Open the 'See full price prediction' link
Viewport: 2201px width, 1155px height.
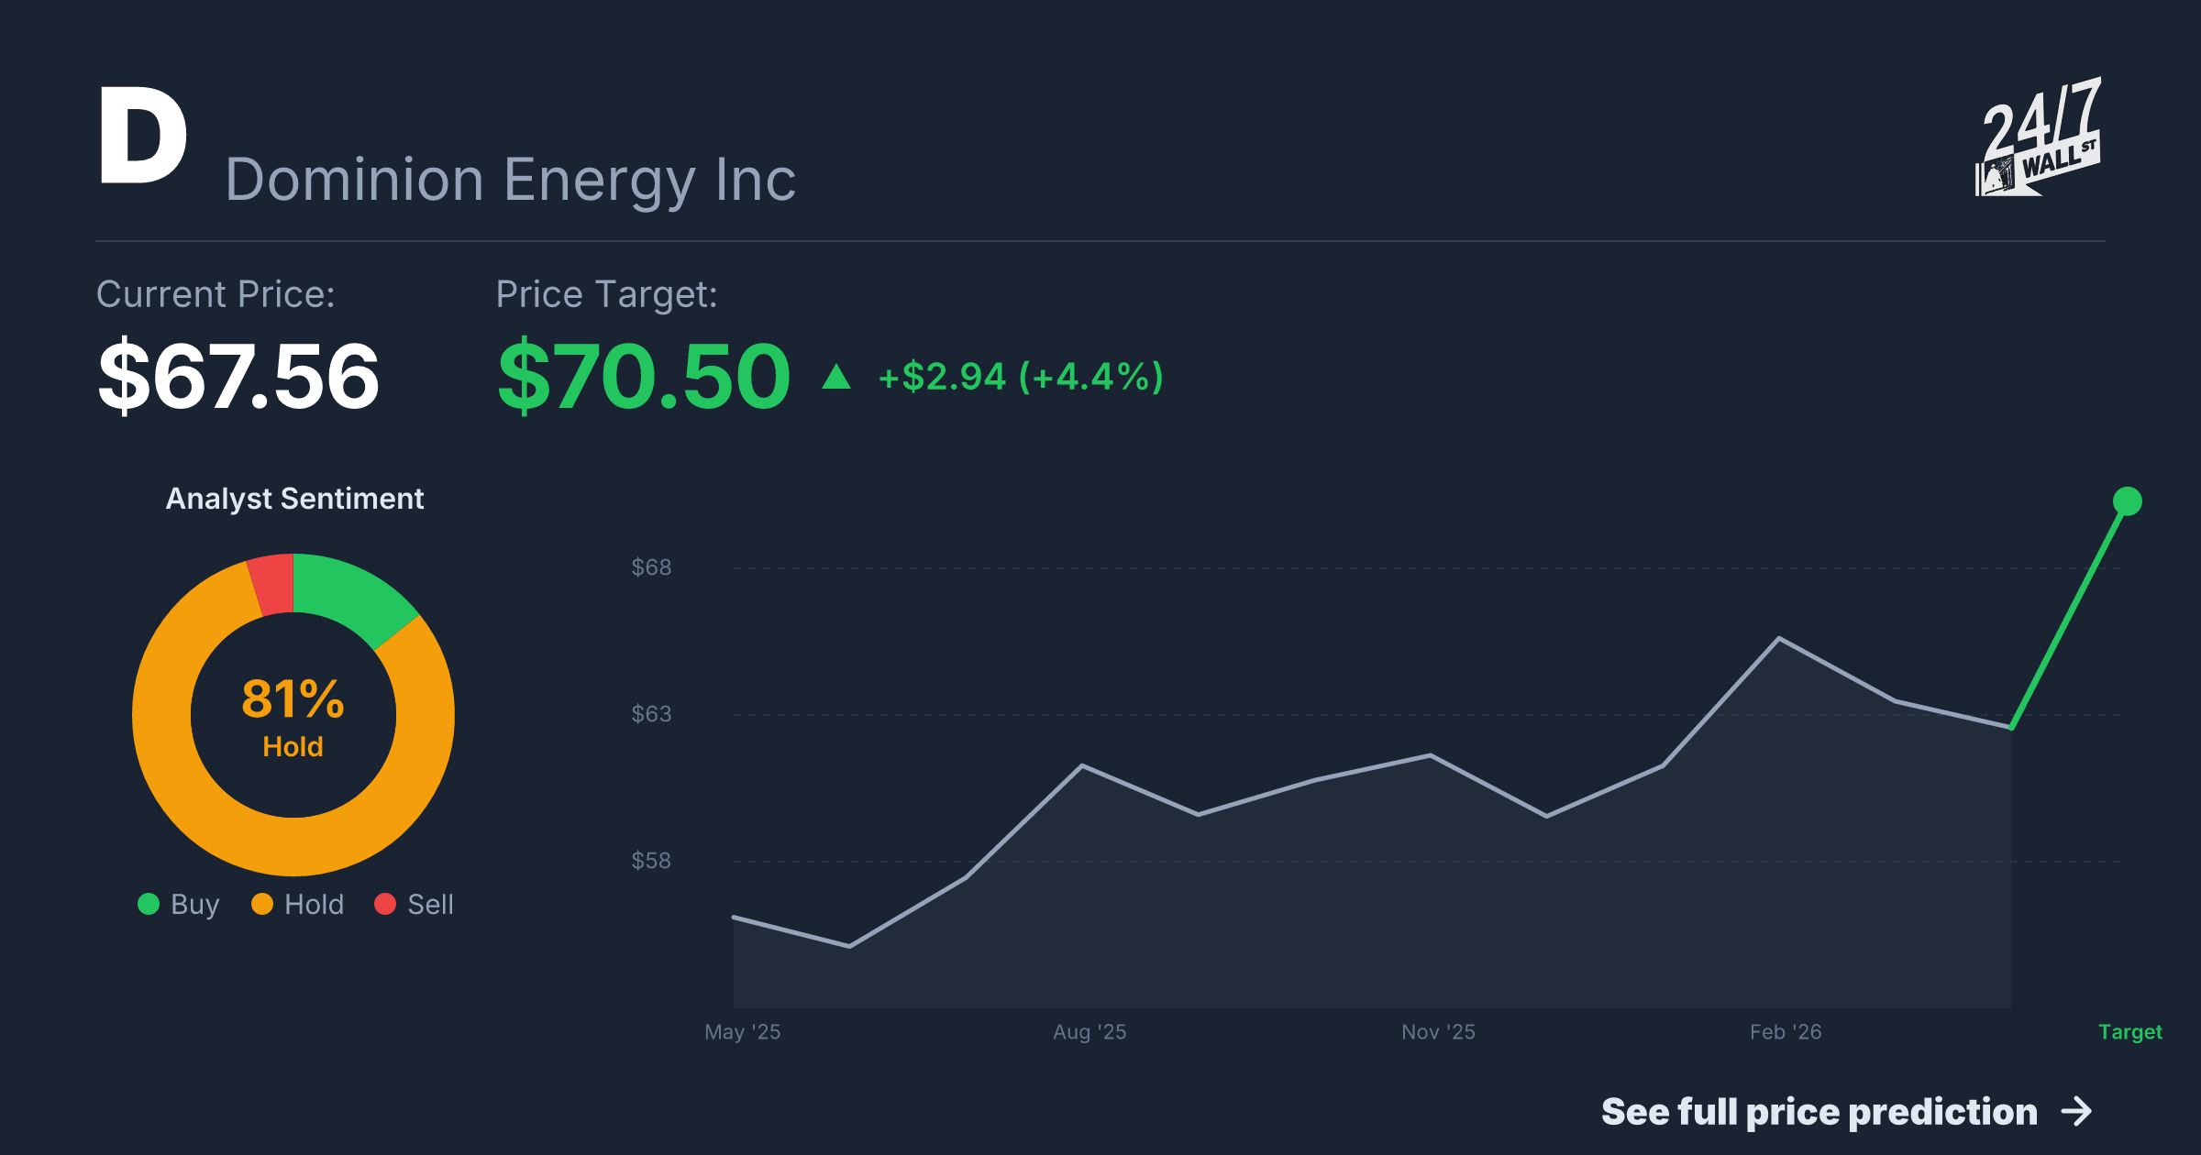click(x=1847, y=1112)
